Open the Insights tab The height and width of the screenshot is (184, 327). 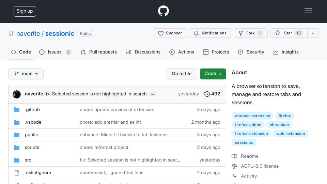(x=286, y=52)
